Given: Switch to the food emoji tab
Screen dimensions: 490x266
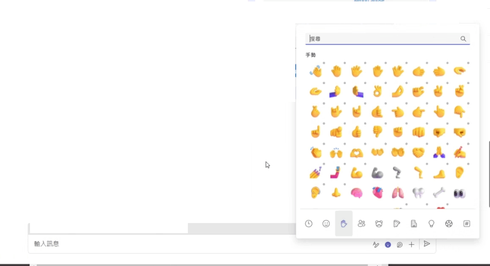Looking at the screenshot, I should point(397,224).
